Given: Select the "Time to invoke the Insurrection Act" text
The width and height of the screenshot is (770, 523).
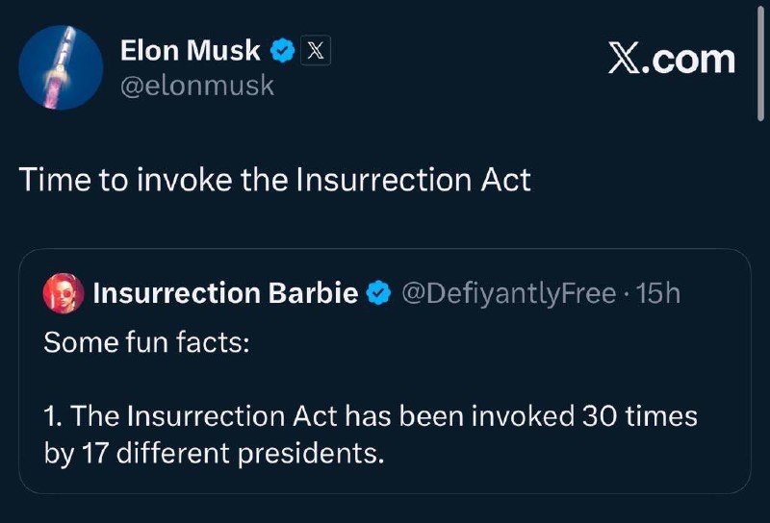Looking at the screenshot, I should [x=275, y=180].
